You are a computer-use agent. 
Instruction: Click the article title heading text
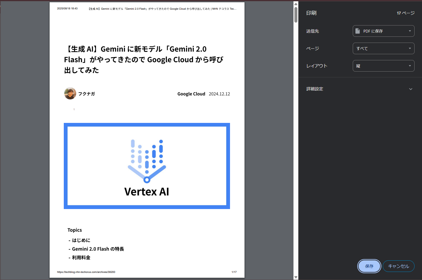coord(144,59)
